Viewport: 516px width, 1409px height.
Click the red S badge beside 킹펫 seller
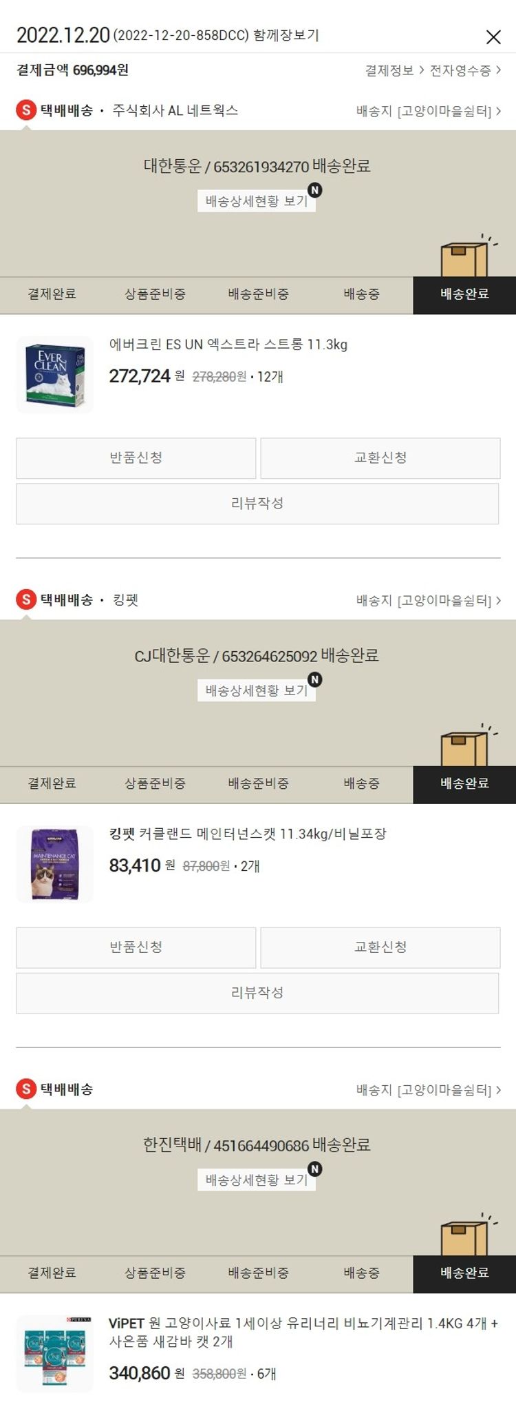pos(26,599)
